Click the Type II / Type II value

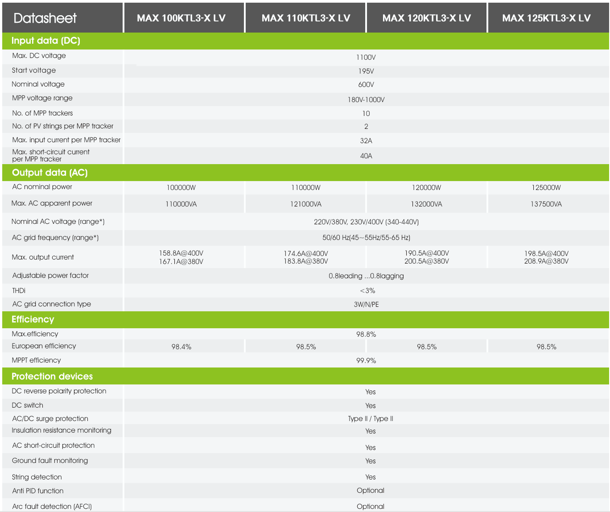tap(371, 419)
